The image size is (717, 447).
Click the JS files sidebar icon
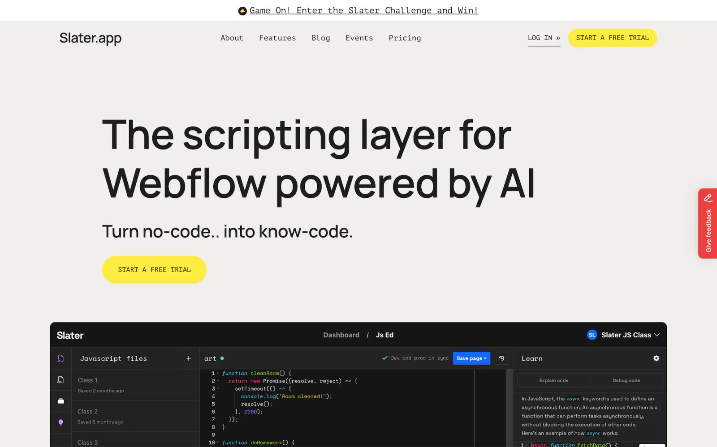pos(60,358)
